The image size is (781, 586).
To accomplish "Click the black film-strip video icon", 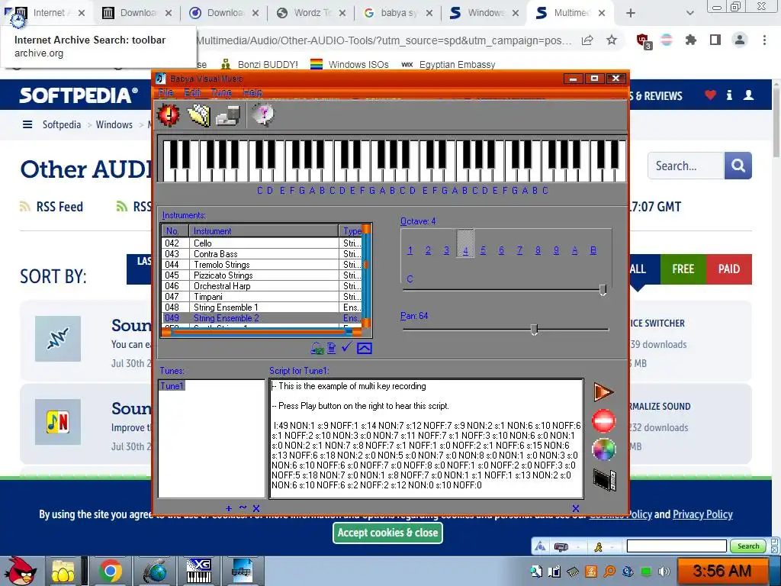I will point(604,479).
